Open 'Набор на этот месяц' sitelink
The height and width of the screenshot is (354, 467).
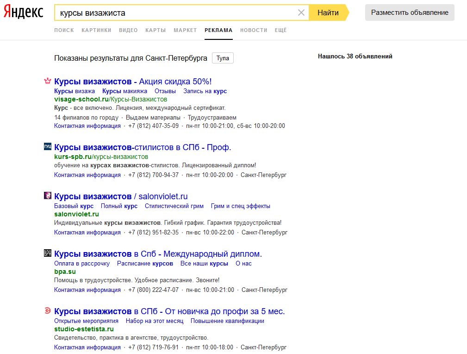pos(155,321)
